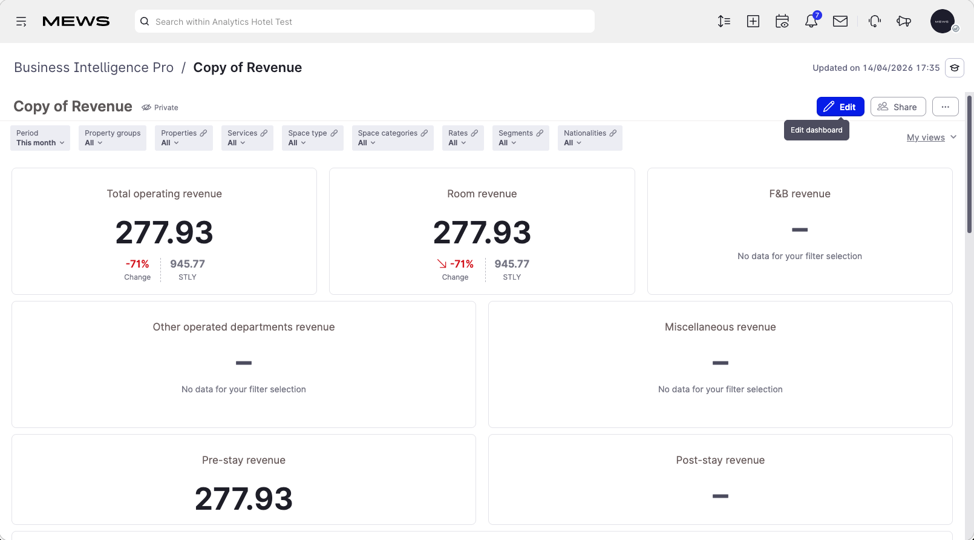Go to Business Intelligence Pro breadcrumb
Viewport: 974px width, 540px height.
coord(94,67)
